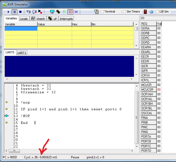Click the PORTC register row

pyautogui.click(x=151, y=146)
